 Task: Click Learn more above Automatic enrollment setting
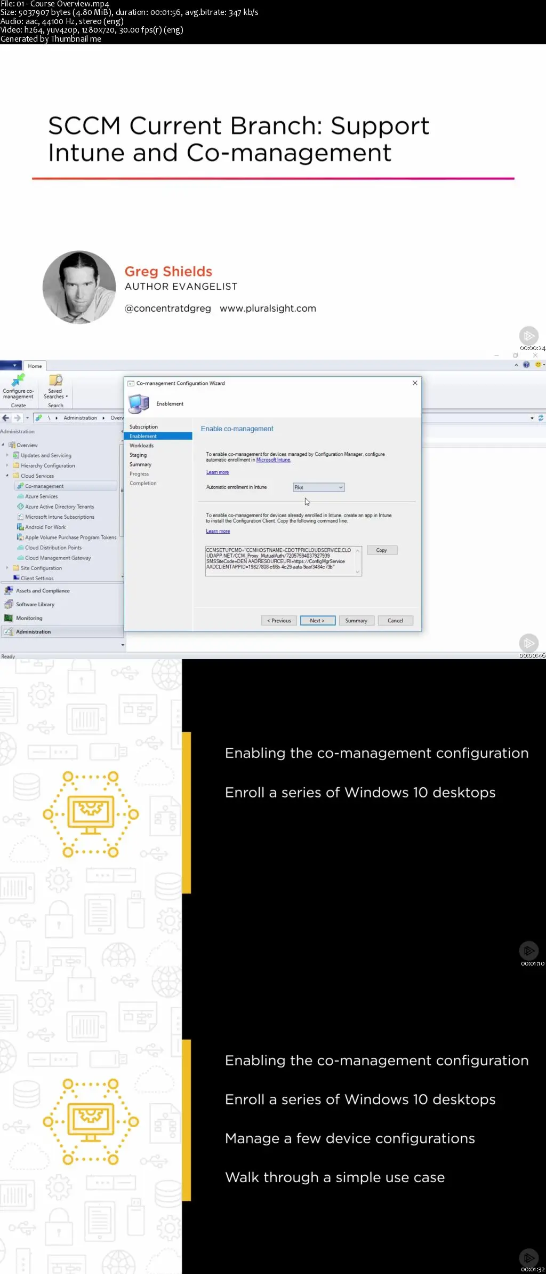pyautogui.click(x=218, y=472)
